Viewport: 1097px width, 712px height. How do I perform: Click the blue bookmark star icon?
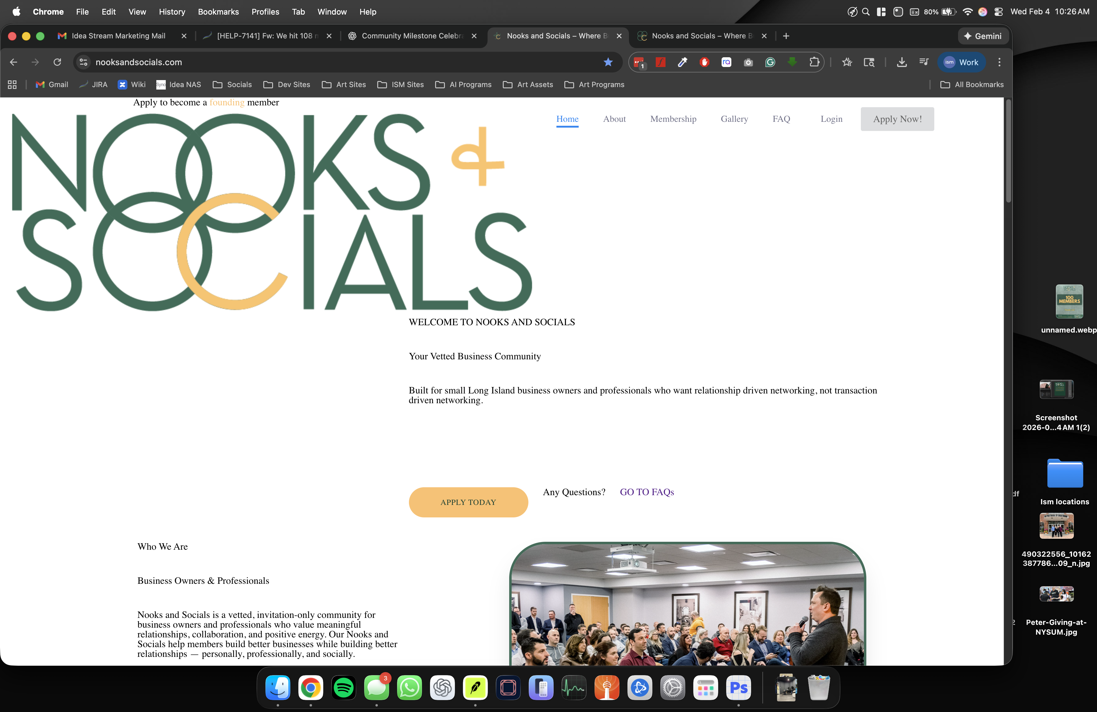click(608, 62)
